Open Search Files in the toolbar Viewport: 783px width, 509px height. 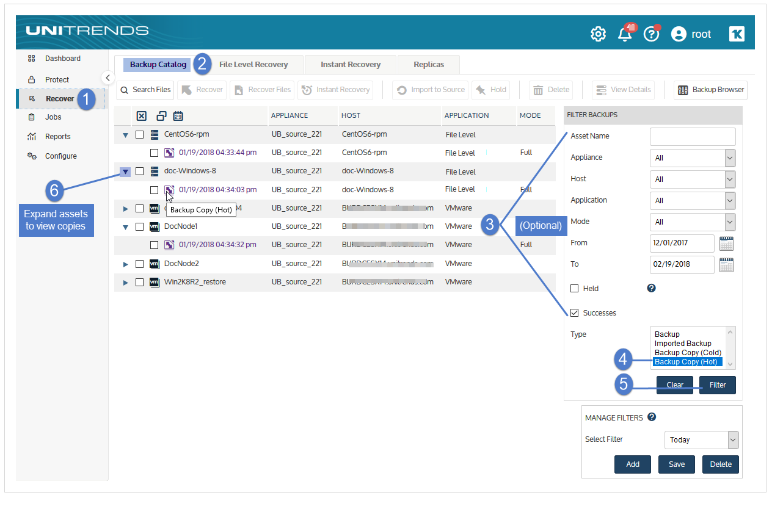point(145,90)
